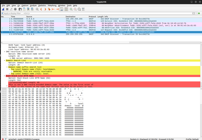Open display filter history dropdown
The image size is (202, 140).
pyautogui.click(x=196, y=14)
